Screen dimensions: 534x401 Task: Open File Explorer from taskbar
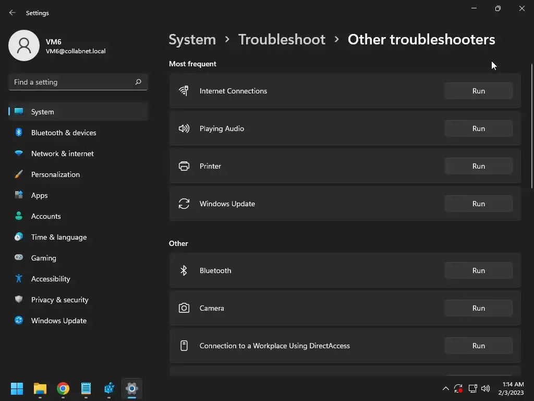point(40,388)
